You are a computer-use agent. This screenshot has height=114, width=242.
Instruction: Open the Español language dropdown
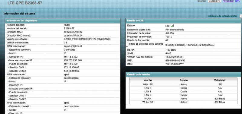(x=214, y=1)
